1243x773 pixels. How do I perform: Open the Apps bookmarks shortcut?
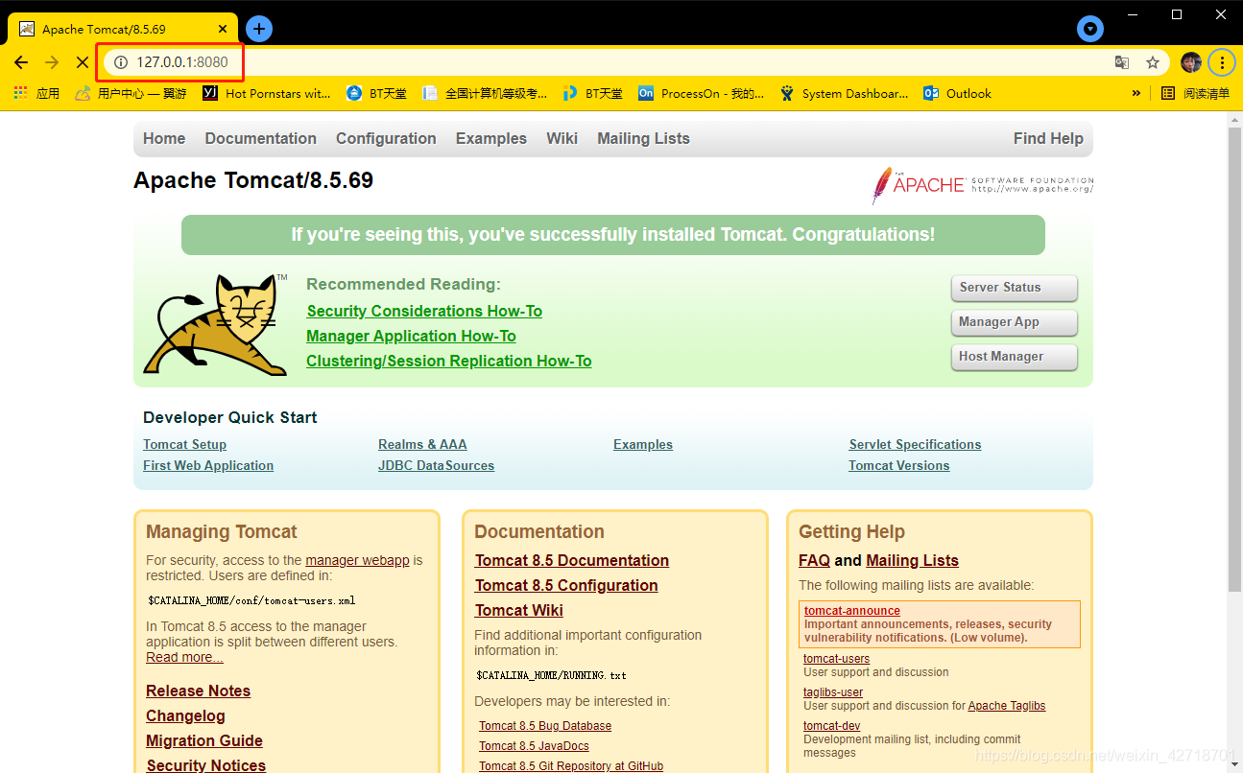36,93
